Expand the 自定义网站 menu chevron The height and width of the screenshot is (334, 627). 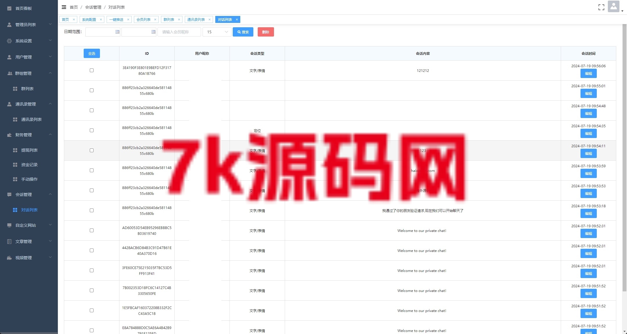[x=50, y=225]
